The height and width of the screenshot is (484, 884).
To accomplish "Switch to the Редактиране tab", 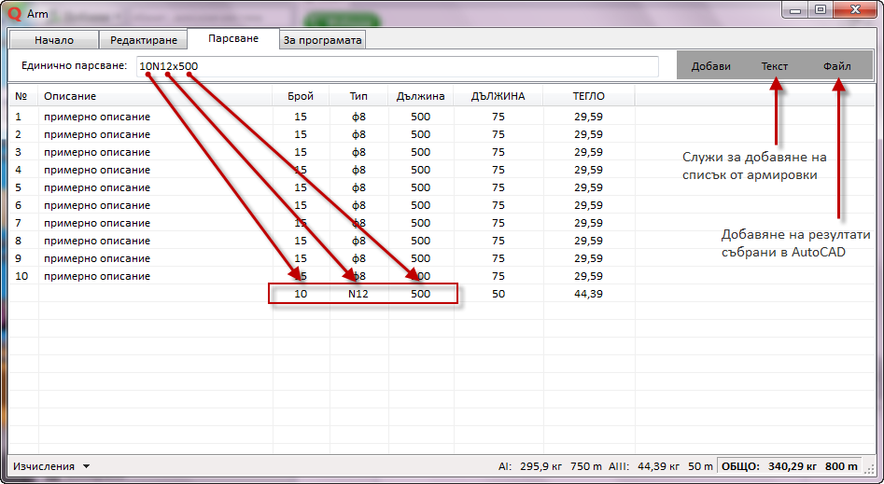I will (x=143, y=40).
